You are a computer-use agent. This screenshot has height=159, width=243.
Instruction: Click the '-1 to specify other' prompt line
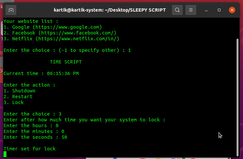(67, 50)
